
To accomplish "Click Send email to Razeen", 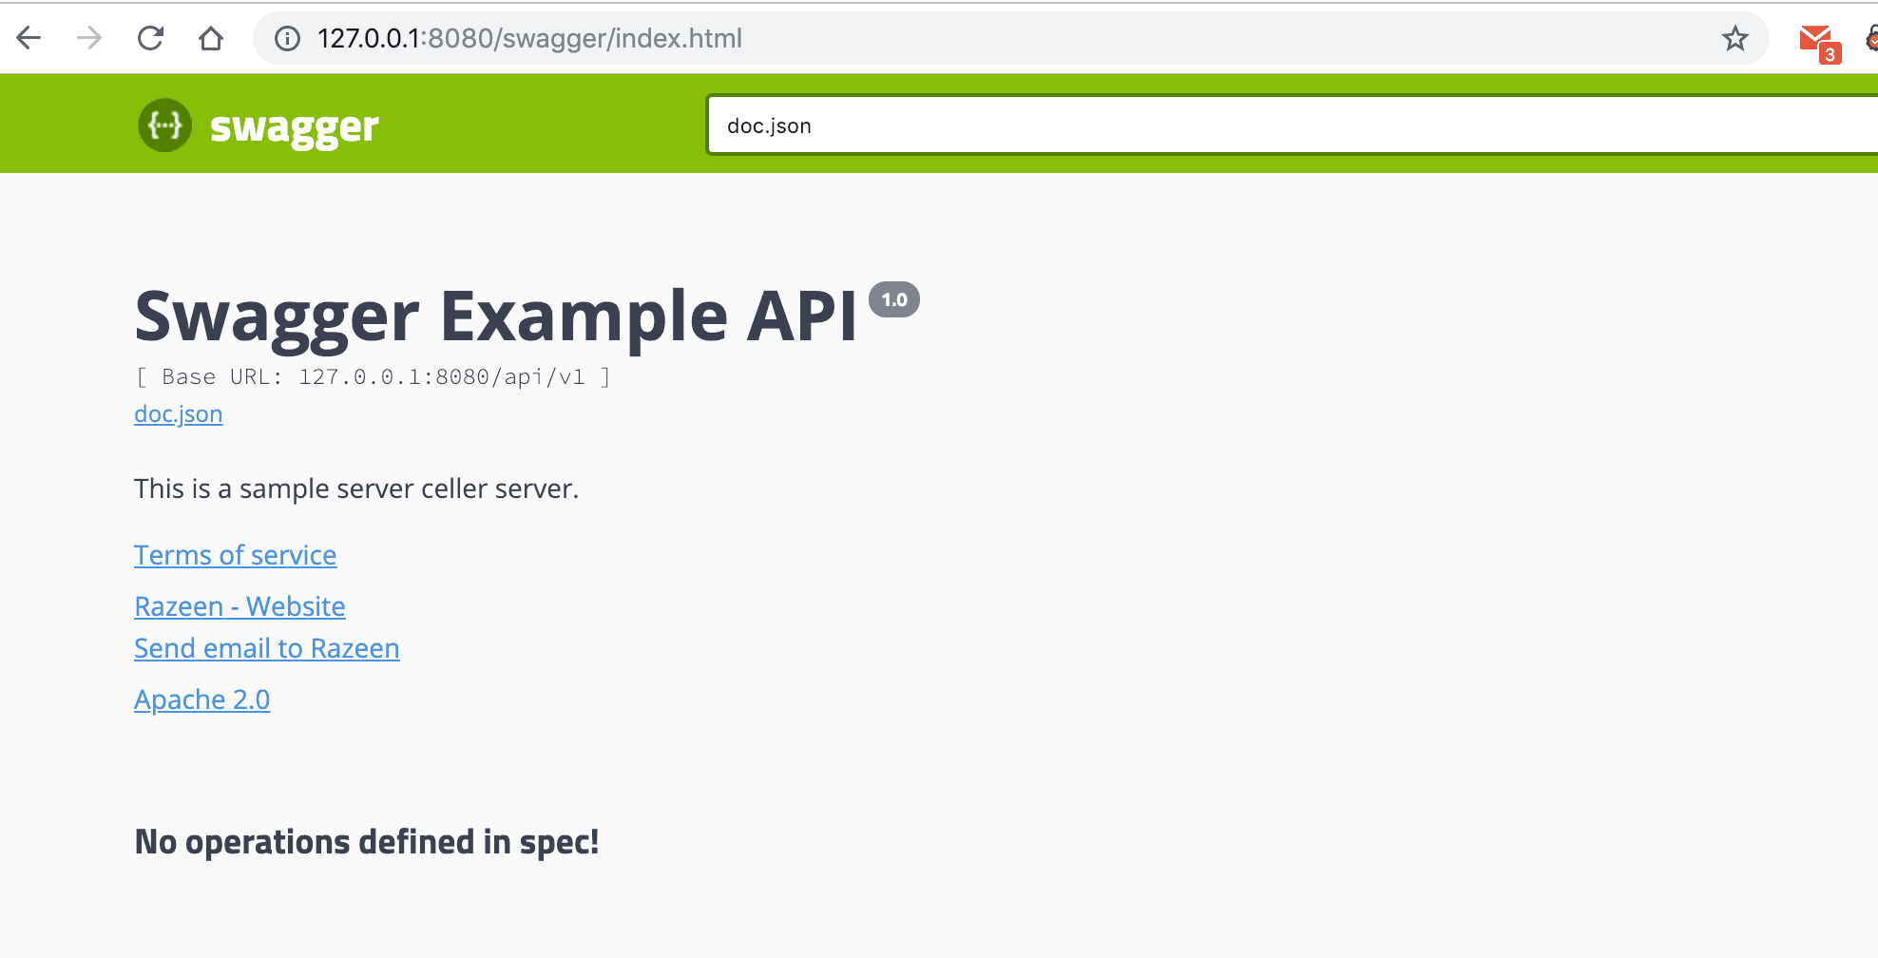I will point(266,648).
